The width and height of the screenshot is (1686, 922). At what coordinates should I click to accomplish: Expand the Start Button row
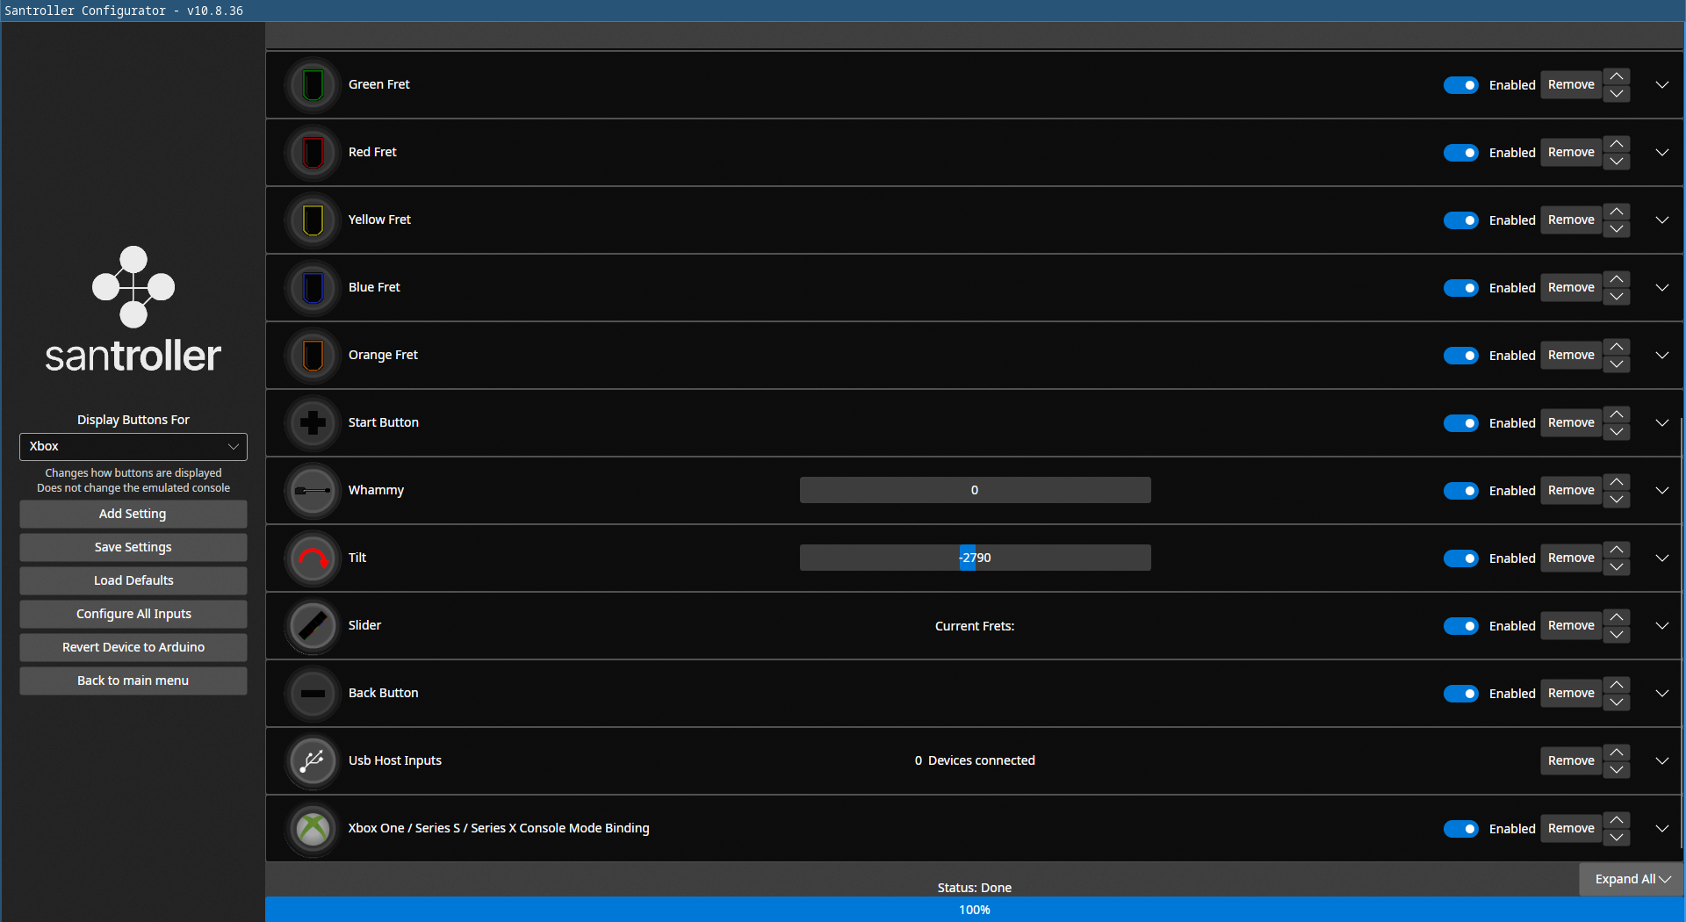tap(1661, 423)
